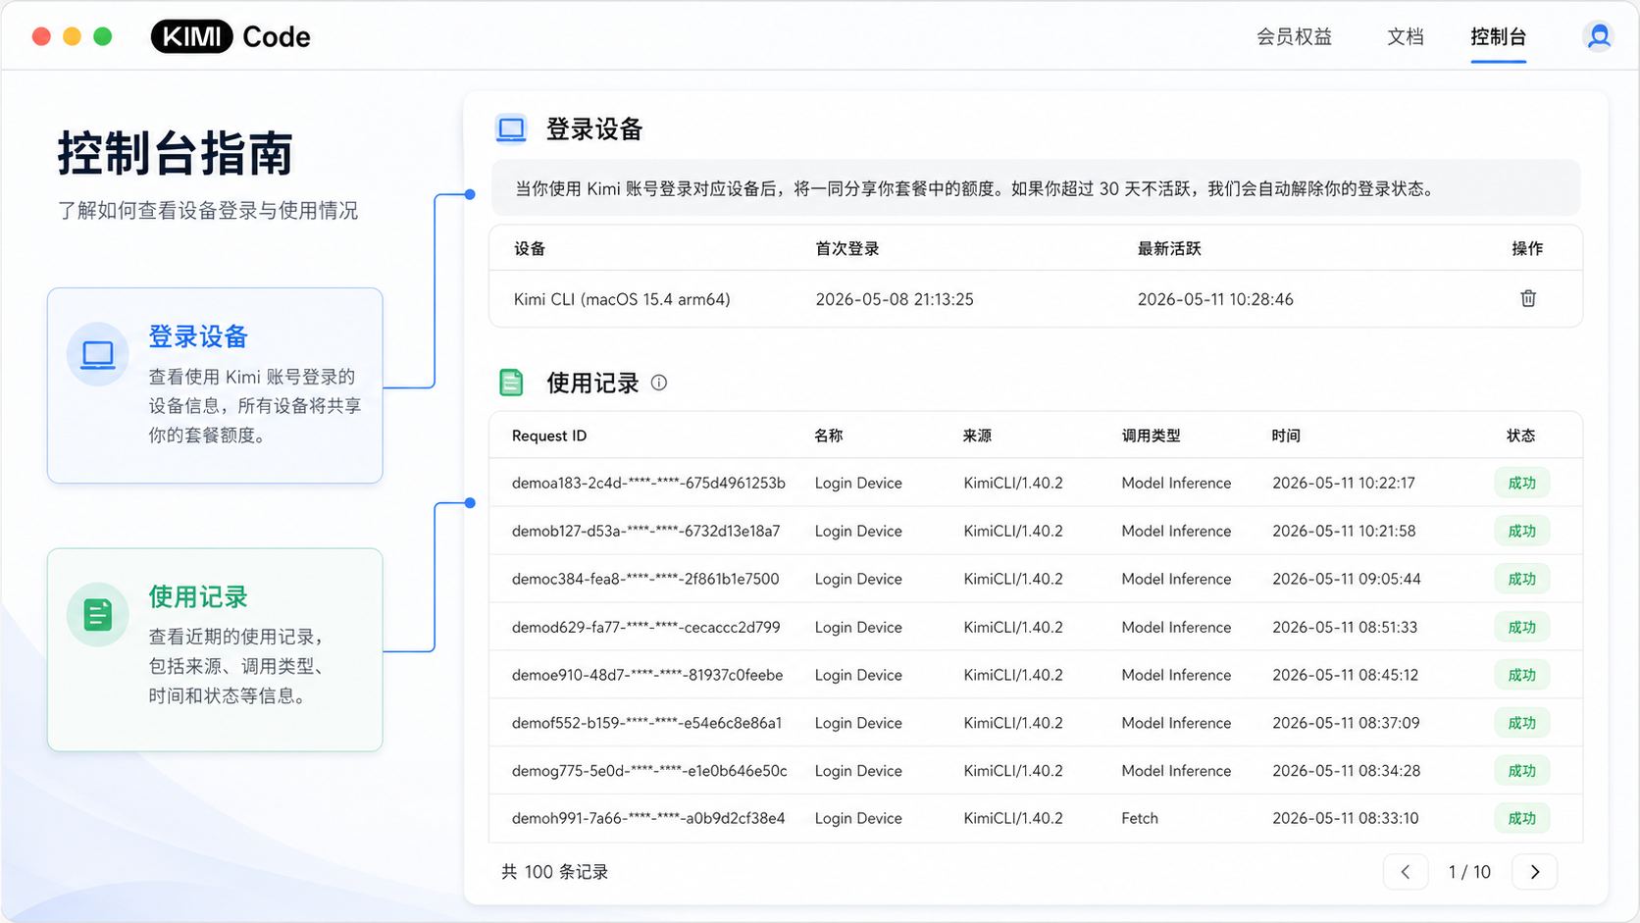Viewport: 1640px width, 923px height.
Task: Click the Request ID column header
Action: [549, 436]
